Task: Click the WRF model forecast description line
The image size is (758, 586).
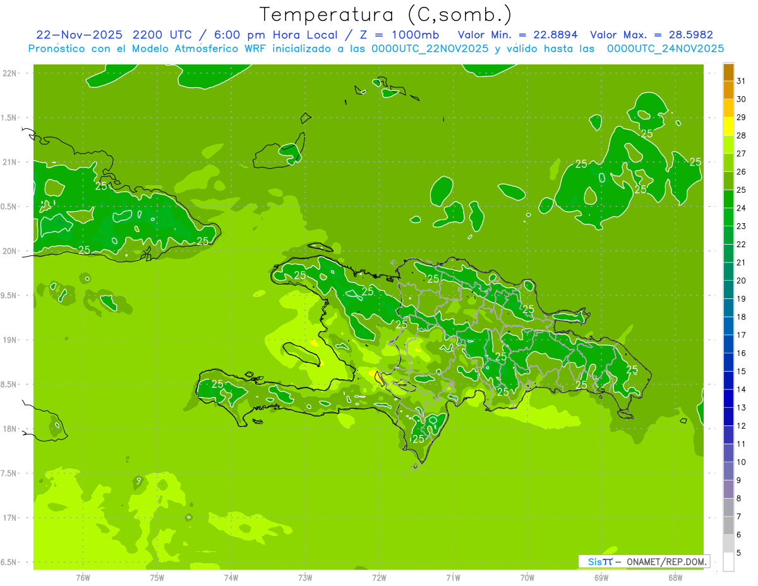Action: 376,49
